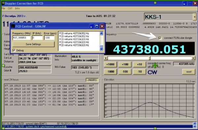The height and width of the screenshot is (130, 198).
Task: Click the +1000 frequency button
Action: [x=110, y=65]
